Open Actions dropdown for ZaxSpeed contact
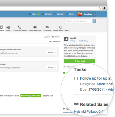 52,67
